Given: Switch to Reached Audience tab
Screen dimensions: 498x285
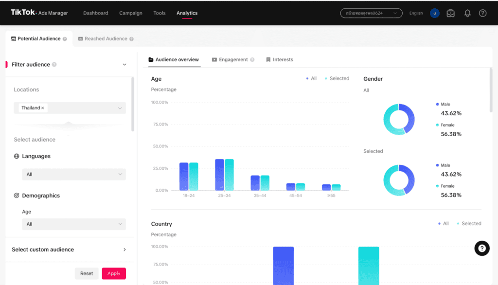Looking at the screenshot, I should [x=106, y=38].
